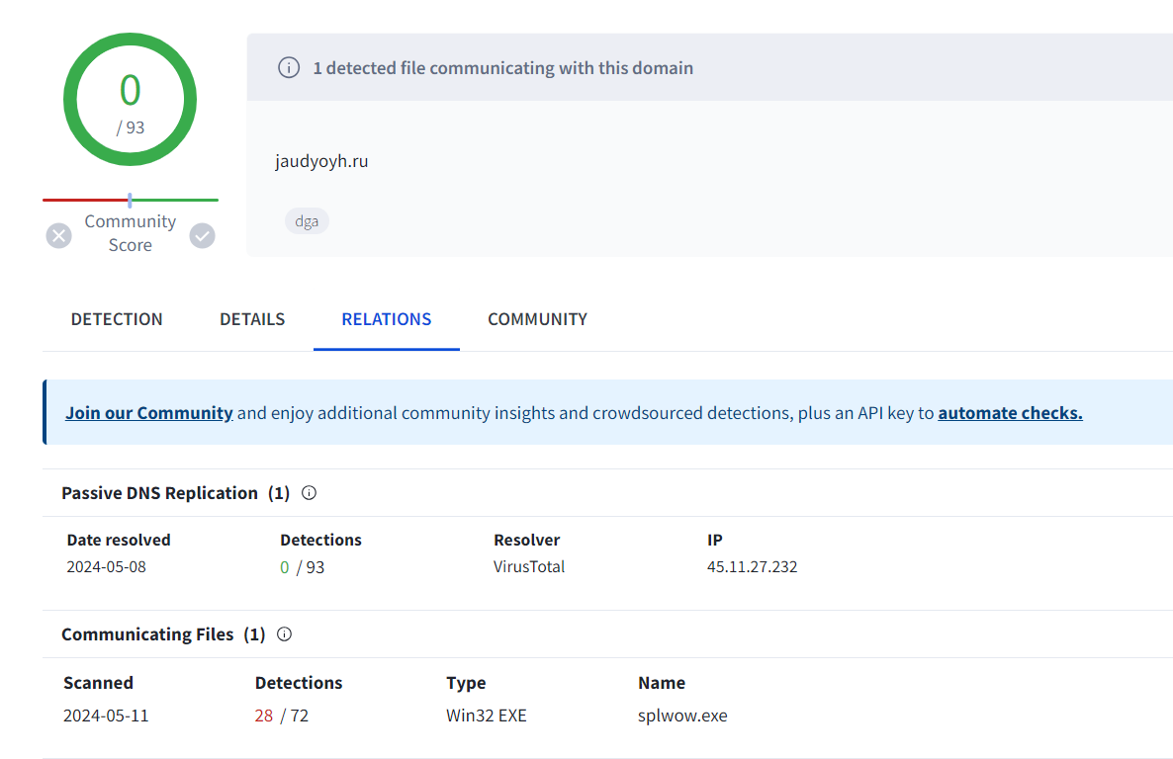The image size is (1173, 759).
Task: Select the RELATIONS tab
Action: click(x=386, y=319)
